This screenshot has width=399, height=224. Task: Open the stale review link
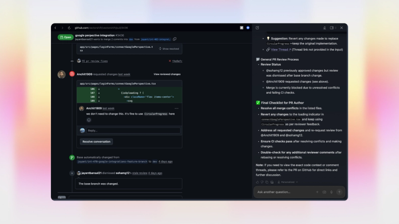140,173
